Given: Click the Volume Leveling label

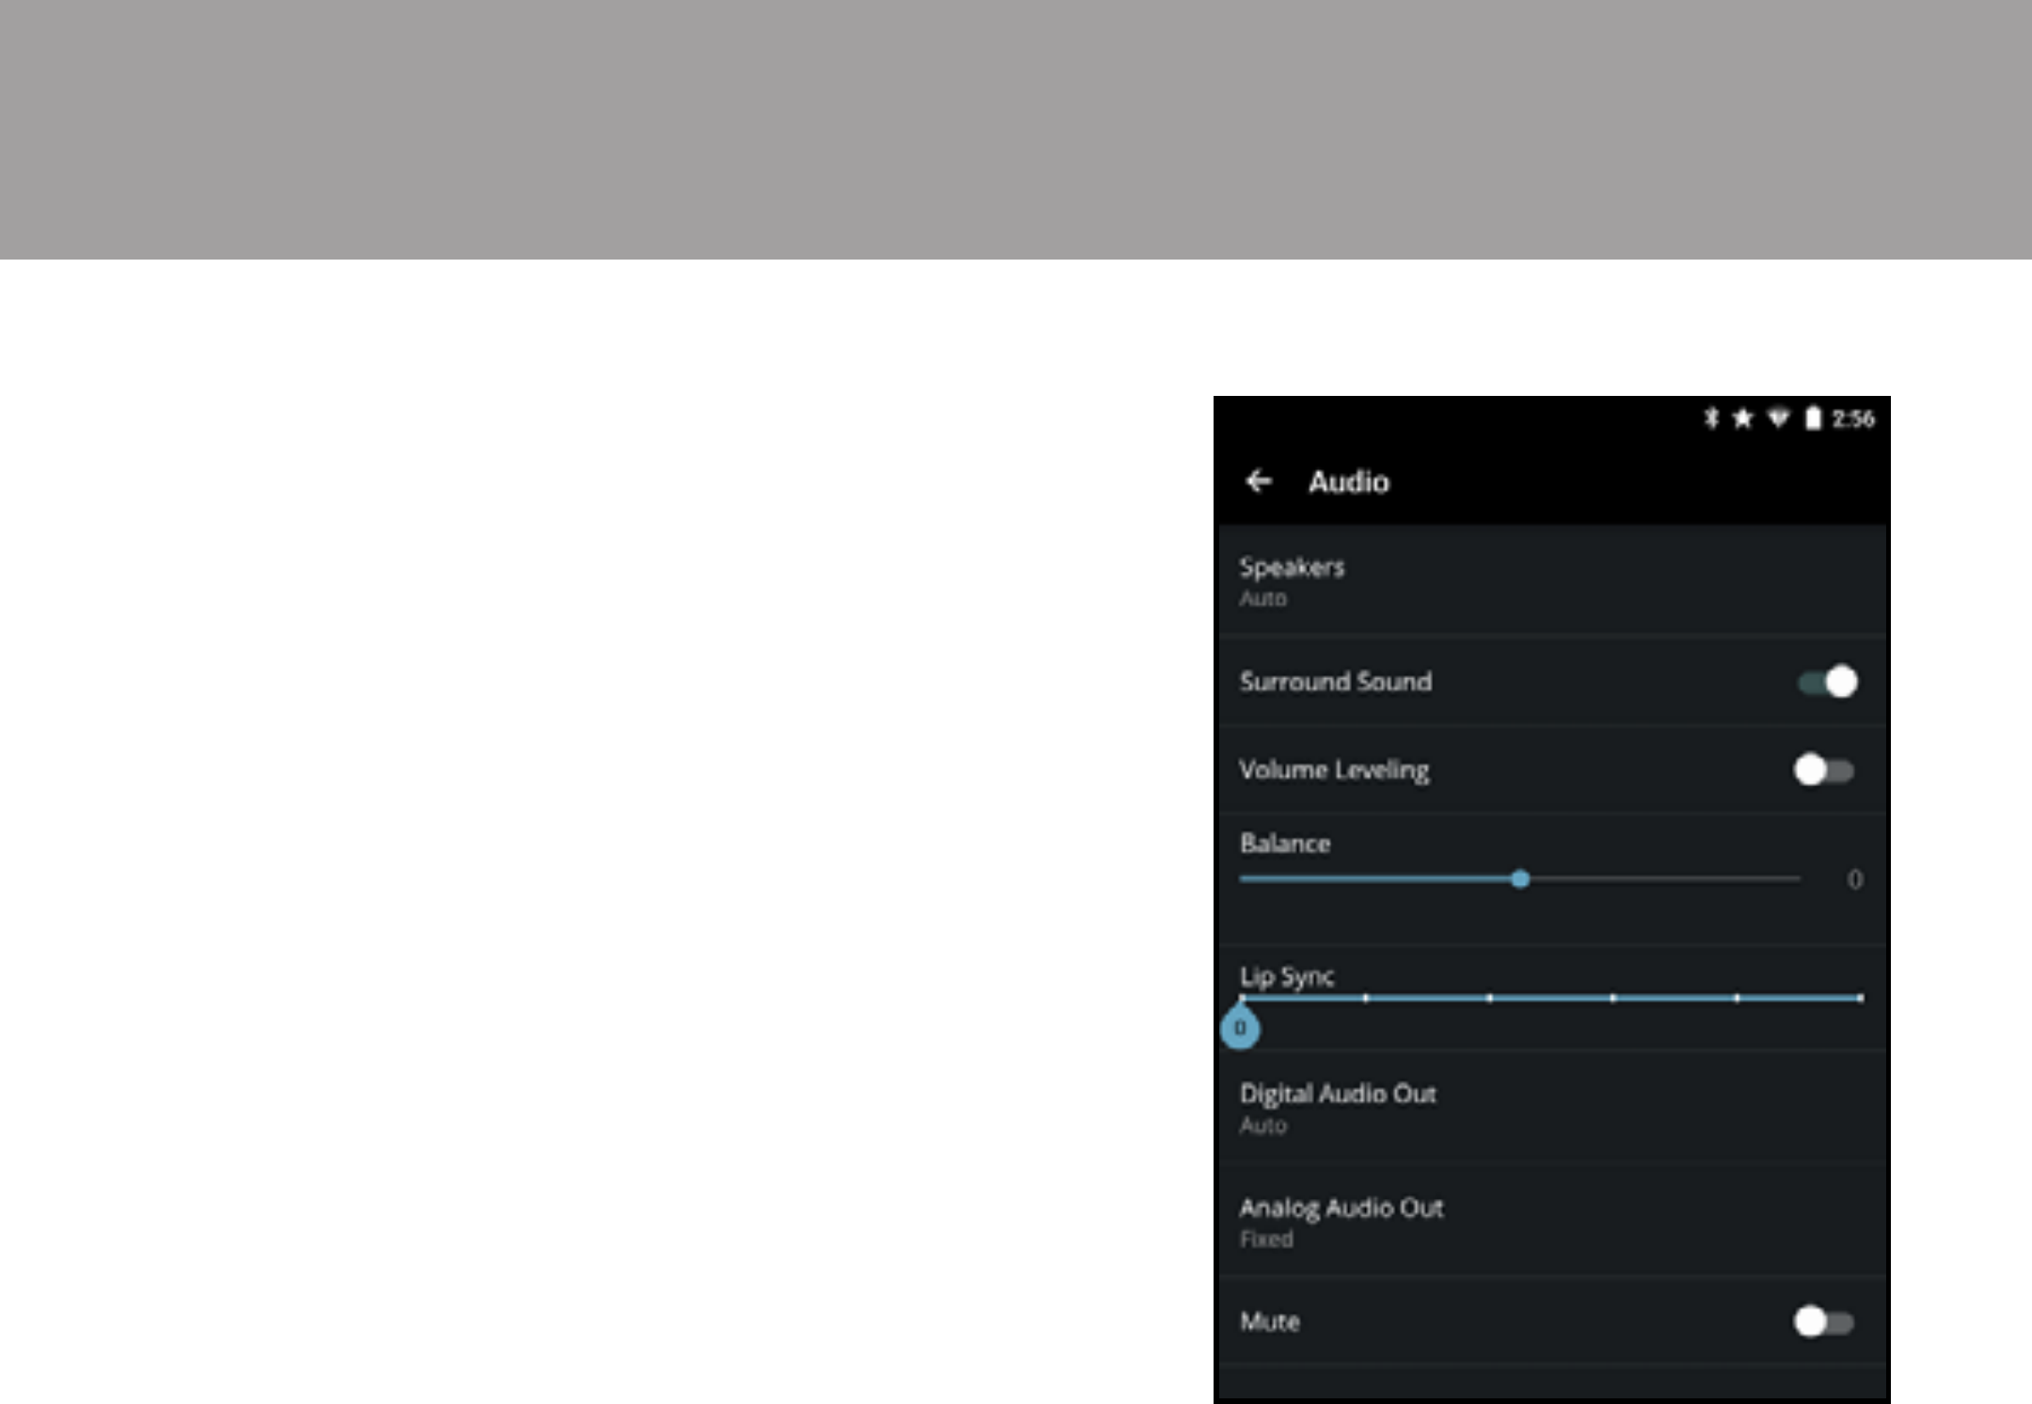Looking at the screenshot, I should [1334, 770].
